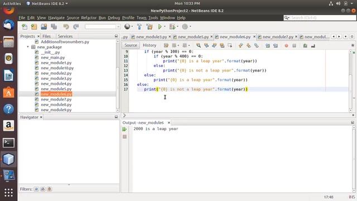The image size is (357, 201).
Task: Open the configuration combo box in toolbar
Action: (103, 27)
